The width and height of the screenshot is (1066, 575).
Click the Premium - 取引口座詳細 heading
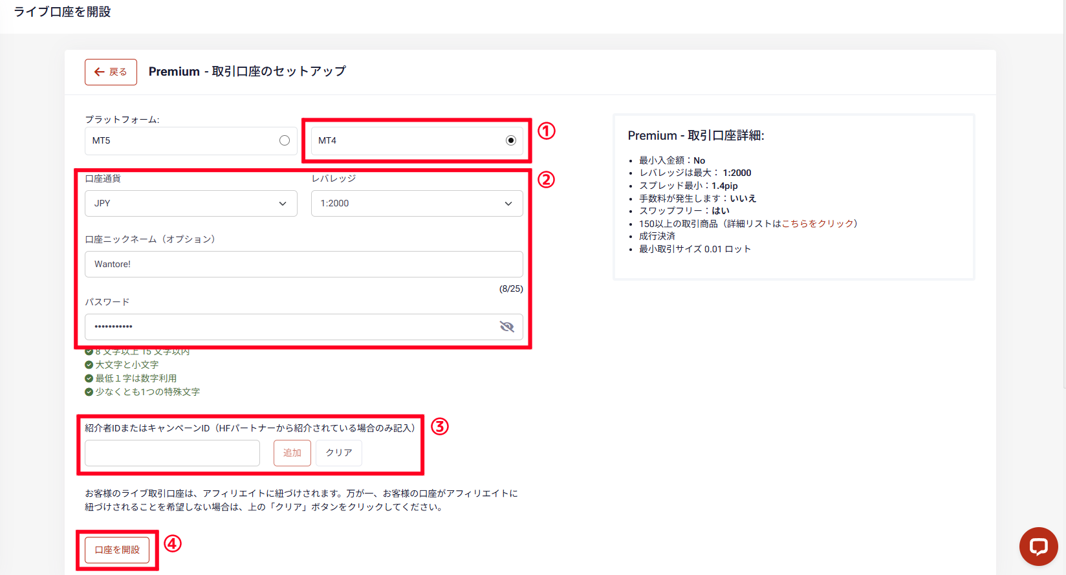coord(696,135)
